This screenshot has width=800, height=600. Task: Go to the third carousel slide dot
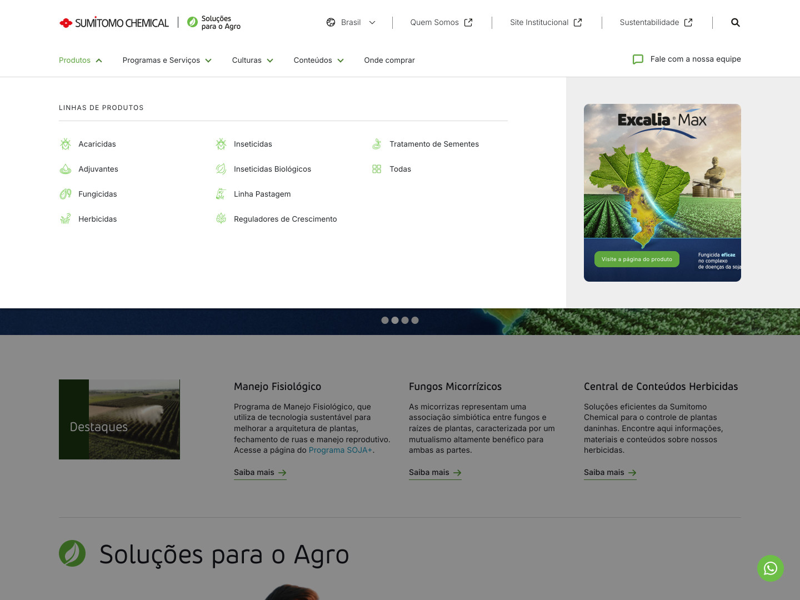(405, 320)
